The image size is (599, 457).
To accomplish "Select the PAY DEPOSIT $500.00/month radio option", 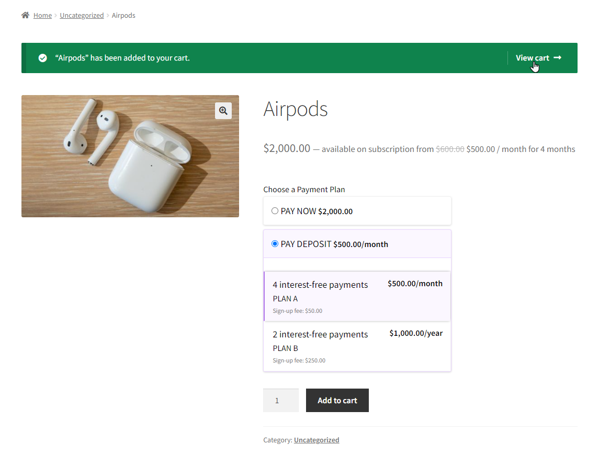I will pos(275,244).
